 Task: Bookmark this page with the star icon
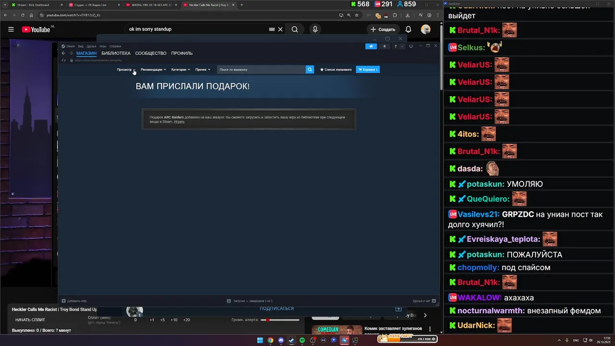pyautogui.click(x=357, y=15)
